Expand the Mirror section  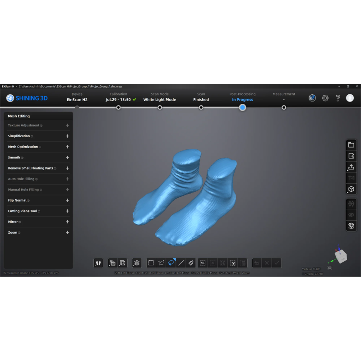[67, 222]
